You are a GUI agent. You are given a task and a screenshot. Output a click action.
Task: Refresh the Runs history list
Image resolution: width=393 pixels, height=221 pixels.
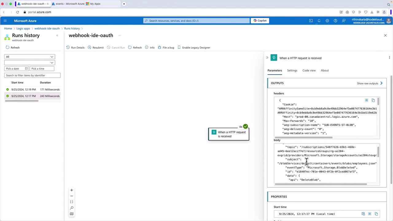tap(13, 48)
